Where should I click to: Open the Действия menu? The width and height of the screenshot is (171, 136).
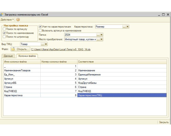(x=7, y=20)
